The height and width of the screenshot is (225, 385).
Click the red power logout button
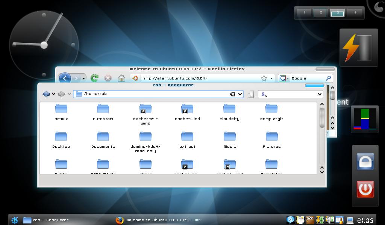[x=365, y=189]
